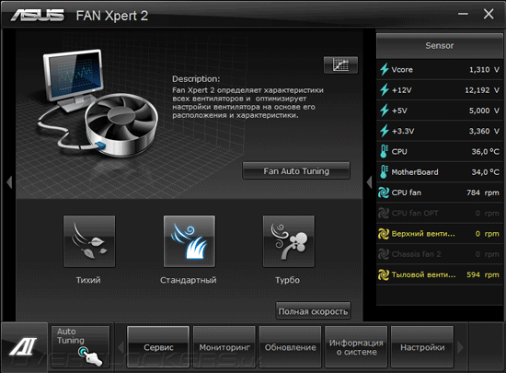Collapse the Sensor panel arrow

369,182
